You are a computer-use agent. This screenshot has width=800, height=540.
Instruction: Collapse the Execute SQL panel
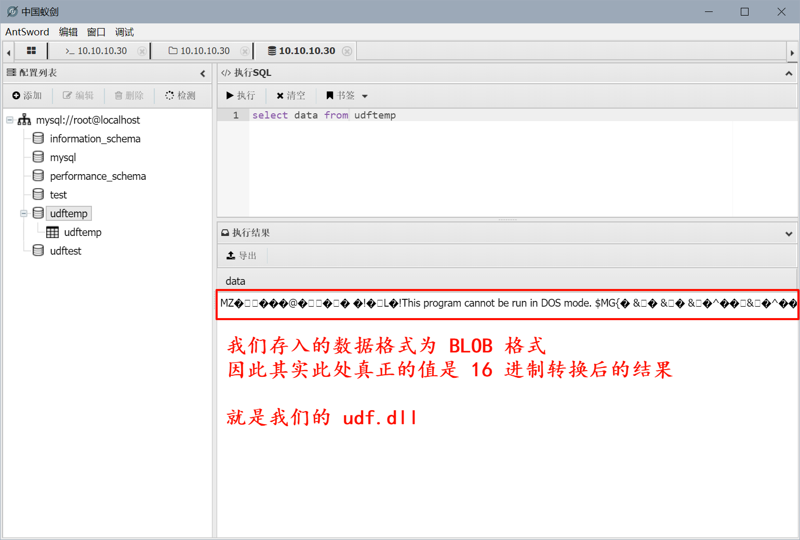coord(789,73)
